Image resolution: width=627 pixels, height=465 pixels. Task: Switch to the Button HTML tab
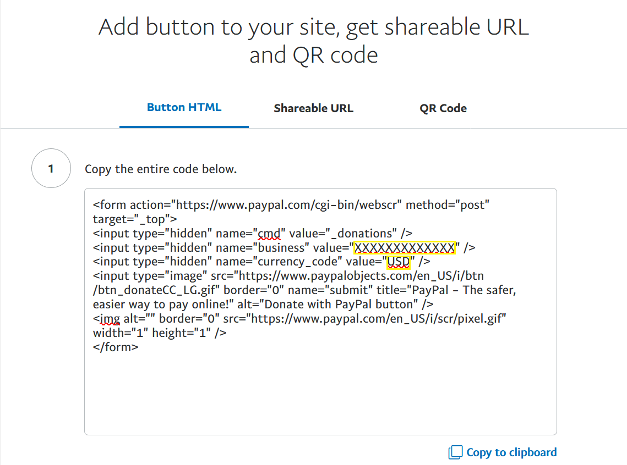[x=184, y=107]
